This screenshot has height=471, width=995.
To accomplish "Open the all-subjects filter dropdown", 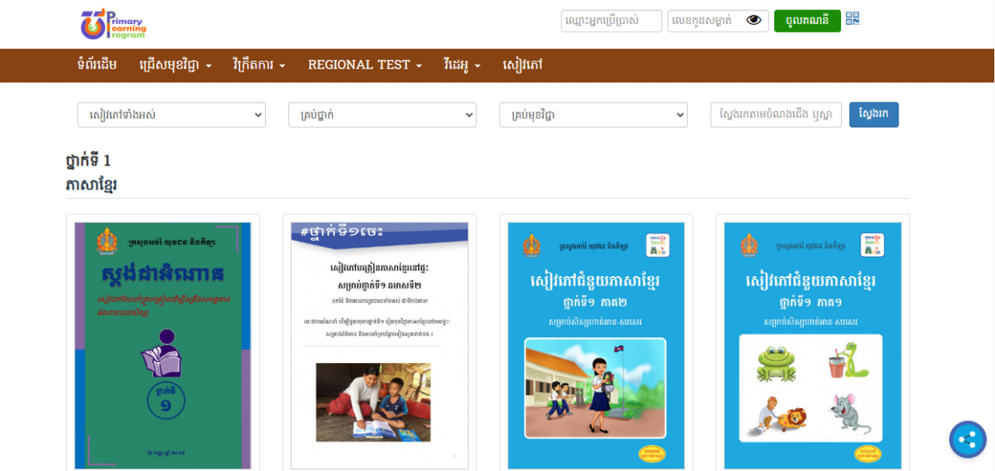I will tap(593, 115).
